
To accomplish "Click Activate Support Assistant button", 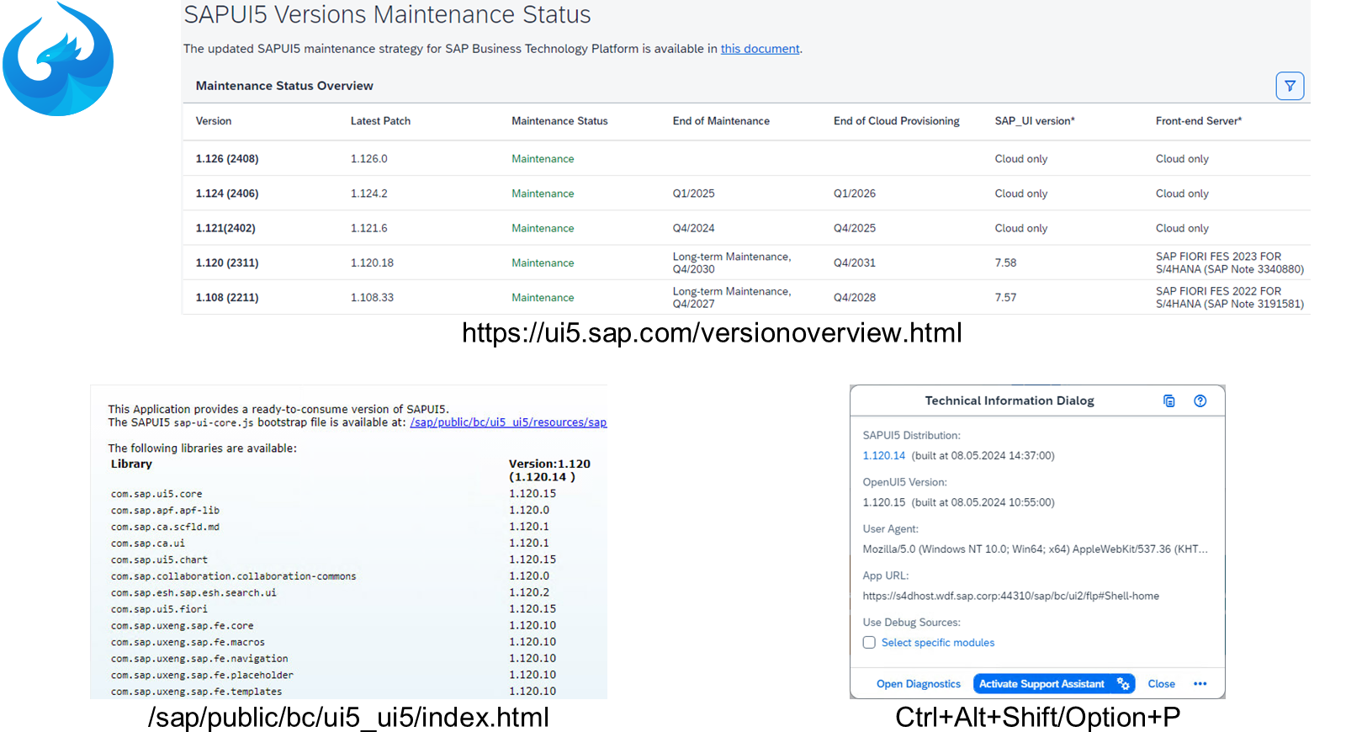I will (1054, 684).
